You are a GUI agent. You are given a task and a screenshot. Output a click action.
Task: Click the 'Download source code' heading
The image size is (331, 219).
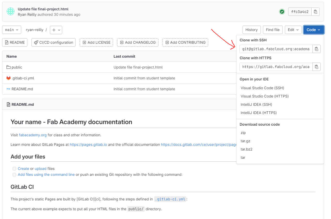tap(260, 124)
